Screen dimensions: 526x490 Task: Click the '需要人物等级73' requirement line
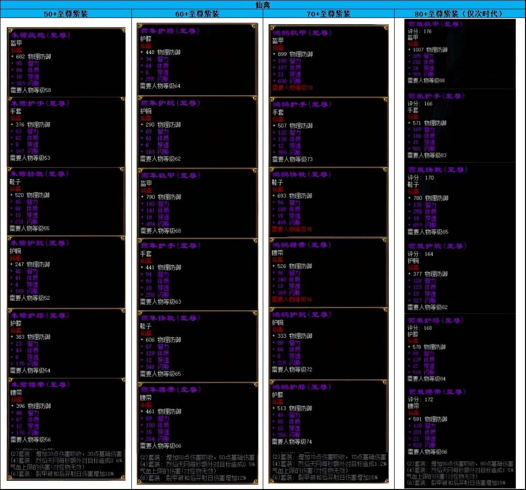coord(292,159)
